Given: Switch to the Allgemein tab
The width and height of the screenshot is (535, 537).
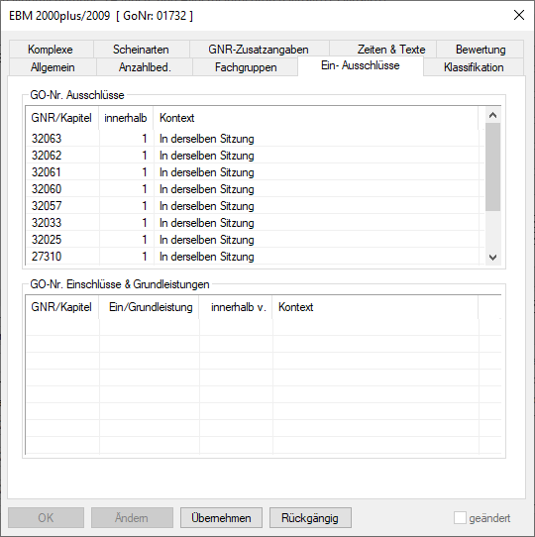Looking at the screenshot, I should click(x=53, y=67).
